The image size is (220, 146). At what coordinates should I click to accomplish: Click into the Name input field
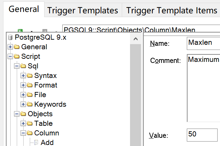[204, 43]
